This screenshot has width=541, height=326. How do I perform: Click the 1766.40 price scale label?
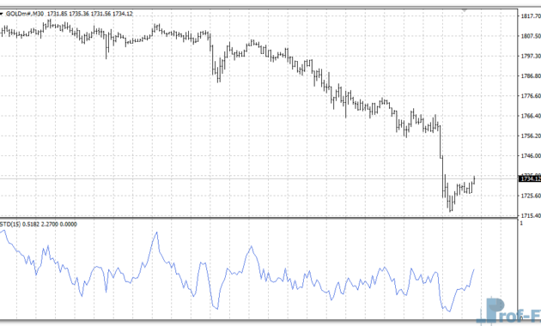click(531, 116)
